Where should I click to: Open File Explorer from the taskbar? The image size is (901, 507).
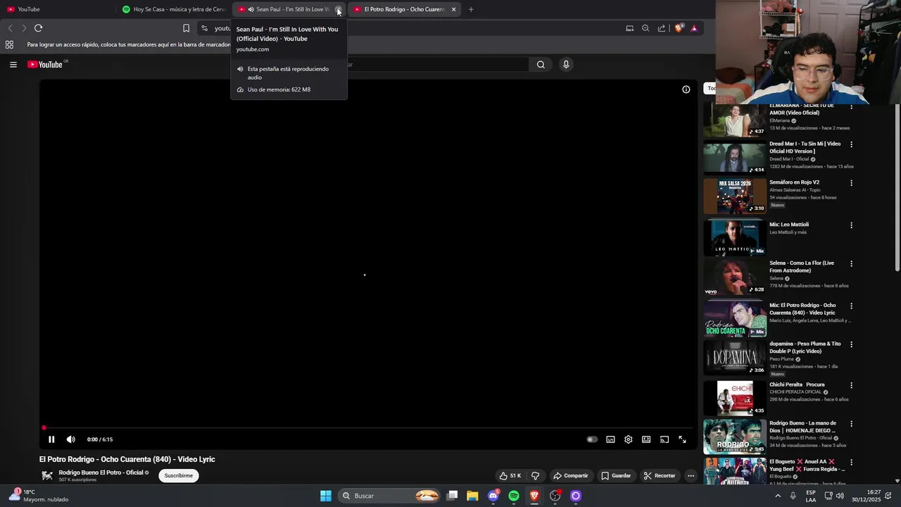tap(472, 496)
